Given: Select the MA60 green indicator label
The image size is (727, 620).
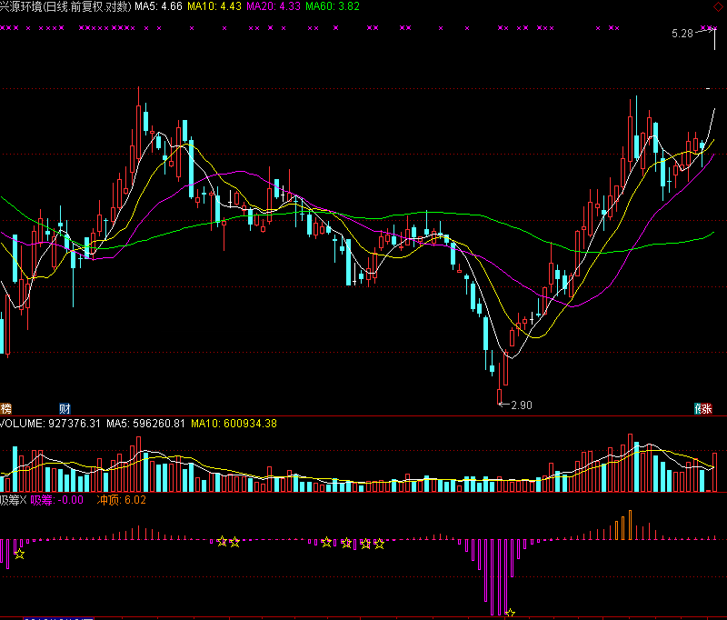Looking at the screenshot, I should [x=332, y=6].
